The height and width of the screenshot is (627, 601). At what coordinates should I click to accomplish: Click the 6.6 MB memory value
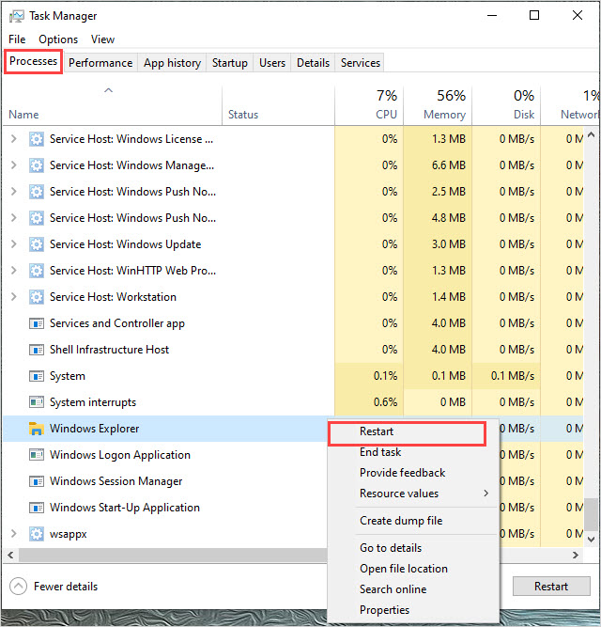tap(449, 165)
